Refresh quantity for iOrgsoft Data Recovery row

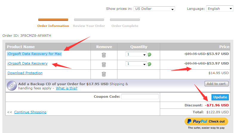149,64
